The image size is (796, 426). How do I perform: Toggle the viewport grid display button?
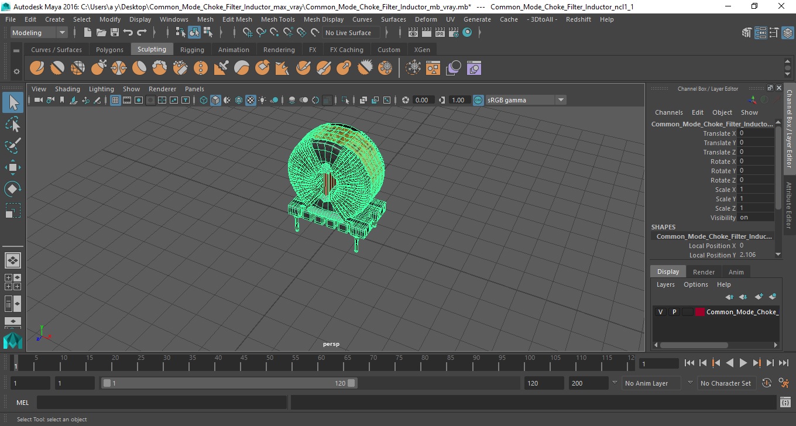[x=115, y=100]
